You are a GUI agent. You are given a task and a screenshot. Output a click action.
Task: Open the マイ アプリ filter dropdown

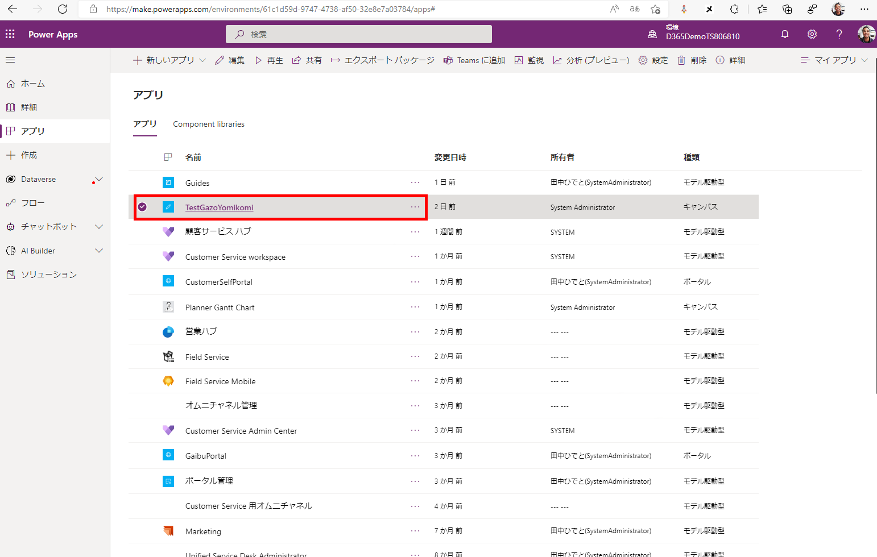[x=834, y=60]
